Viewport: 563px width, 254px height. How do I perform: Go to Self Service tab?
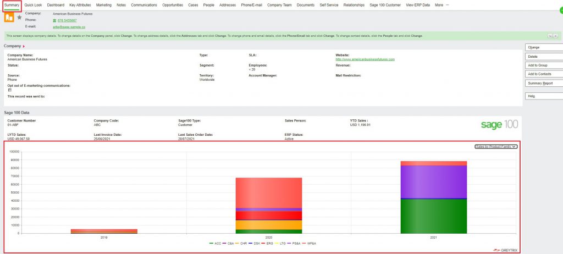[x=329, y=5]
